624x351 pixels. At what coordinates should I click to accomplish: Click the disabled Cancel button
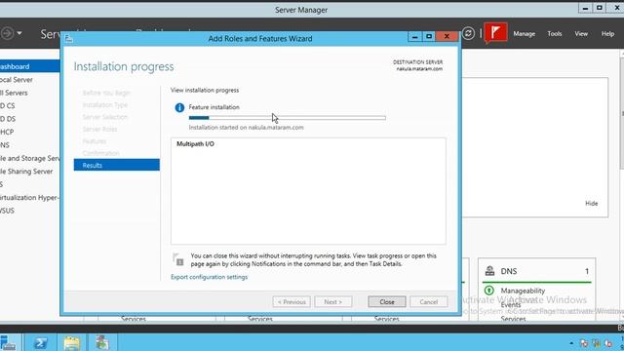[429, 302]
